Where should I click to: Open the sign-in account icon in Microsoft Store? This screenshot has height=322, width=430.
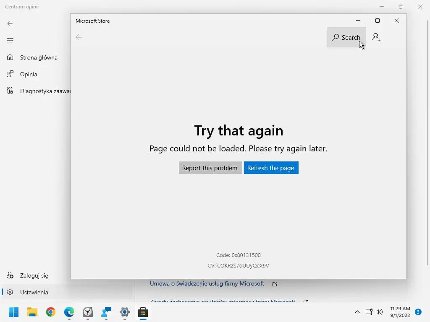click(x=376, y=37)
